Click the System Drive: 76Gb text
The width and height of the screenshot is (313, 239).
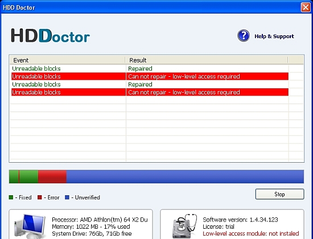point(92,233)
